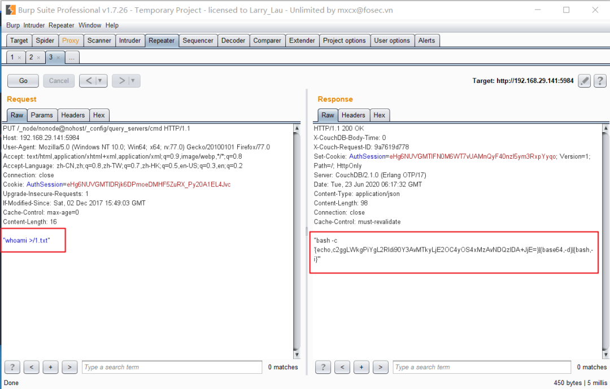Click the PUT request line text
Viewport: 610px width, 389px height.
97,128
